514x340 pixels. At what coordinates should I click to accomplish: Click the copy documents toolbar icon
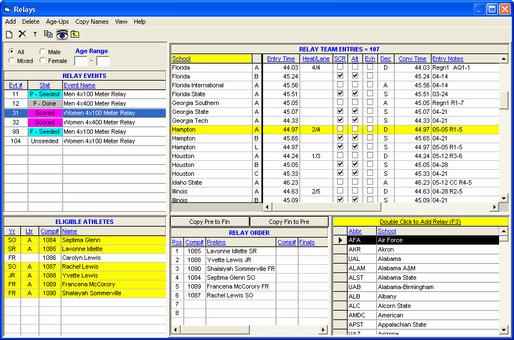point(49,34)
